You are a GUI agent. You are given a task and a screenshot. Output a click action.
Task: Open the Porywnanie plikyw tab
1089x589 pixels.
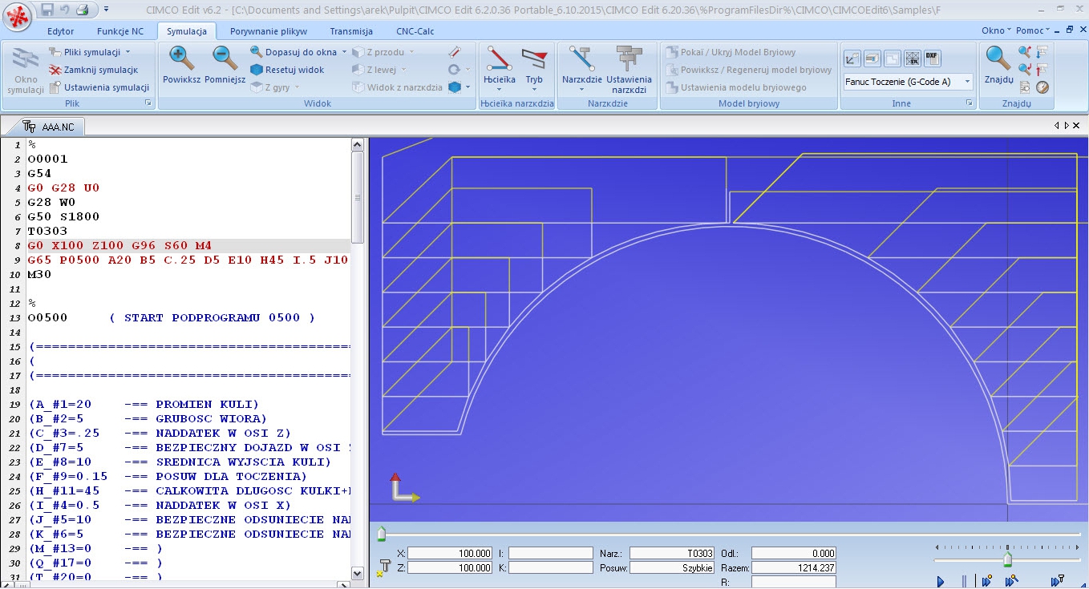268,31
